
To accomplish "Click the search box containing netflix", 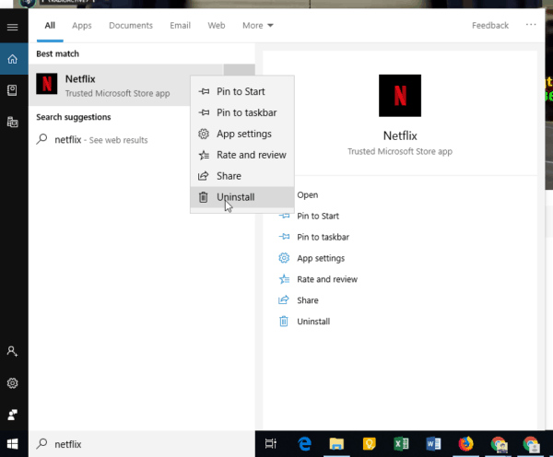I will pos(142,444).
